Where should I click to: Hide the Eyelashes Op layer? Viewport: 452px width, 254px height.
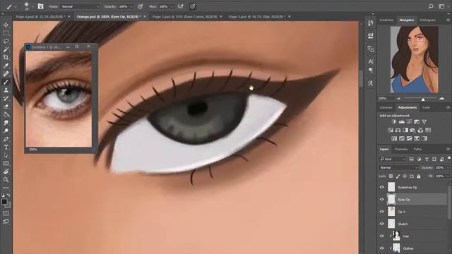coord(382,187)
